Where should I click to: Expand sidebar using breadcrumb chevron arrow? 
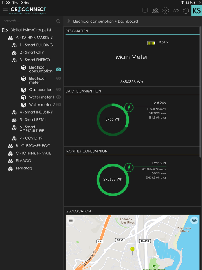[x=68, y=21]
